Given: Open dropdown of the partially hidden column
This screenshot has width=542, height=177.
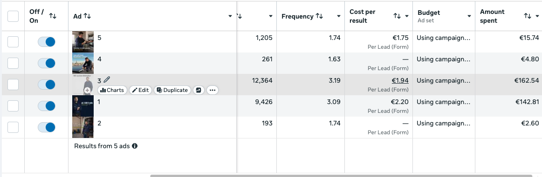Looking at the screenshot, I should pyautogui.click(x=271, y=16).
